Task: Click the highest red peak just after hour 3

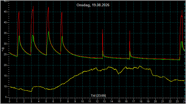Action: point(33,6)
